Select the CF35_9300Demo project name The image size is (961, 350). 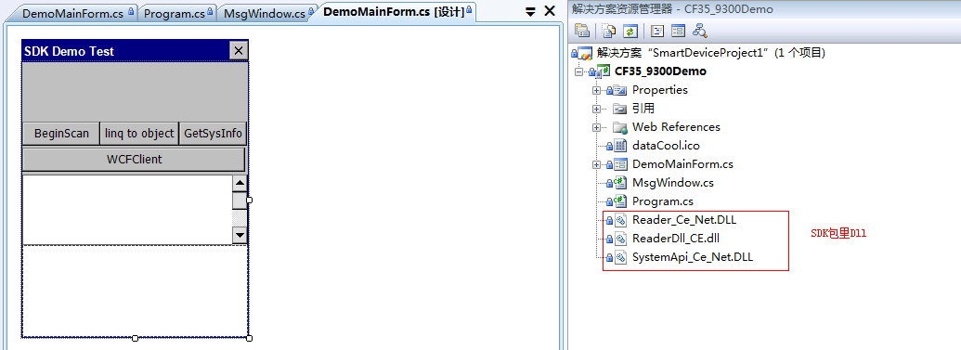click(x=660, y=71)
